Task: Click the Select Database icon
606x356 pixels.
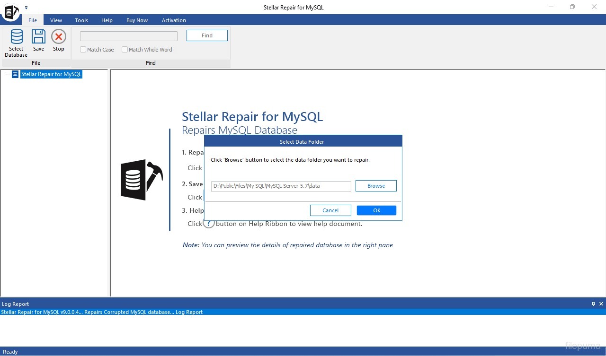Action: [x=16, y=37]
